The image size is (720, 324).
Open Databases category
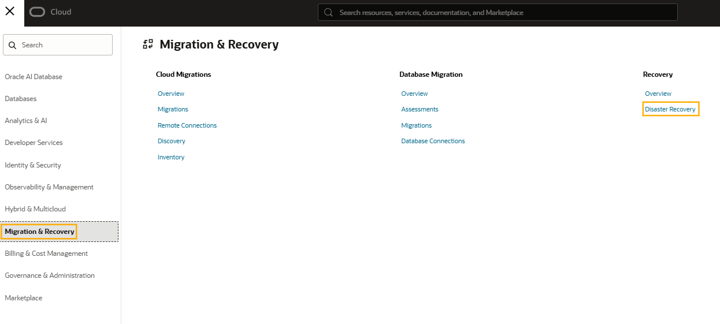click(x=21, y=99)
